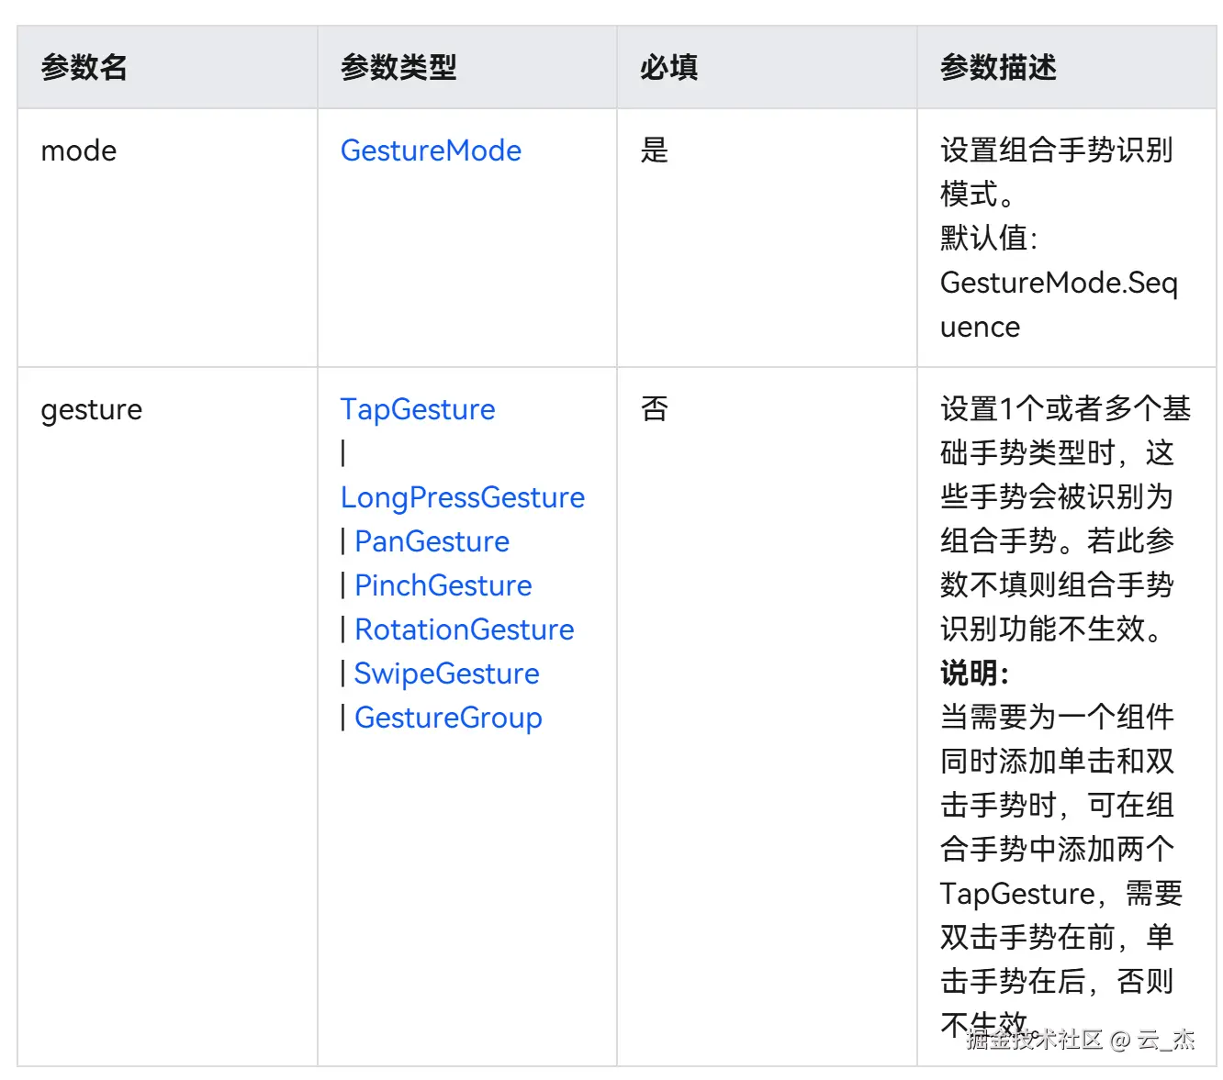This screenshot has width=1223, height=1080.
Task: Click the 否 required value
Action: (x=655, y=409)
